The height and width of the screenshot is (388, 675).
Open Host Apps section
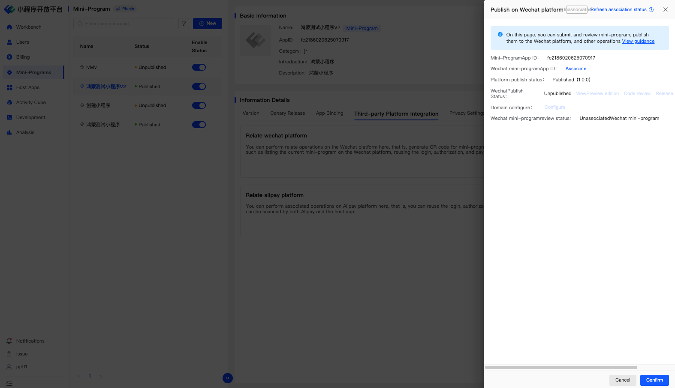(x=27, y=87)
